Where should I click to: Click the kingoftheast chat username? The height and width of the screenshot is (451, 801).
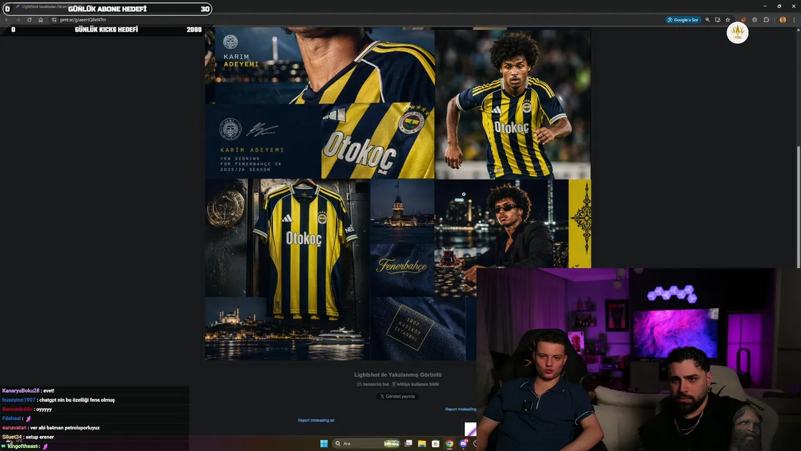tap(23, 447)
